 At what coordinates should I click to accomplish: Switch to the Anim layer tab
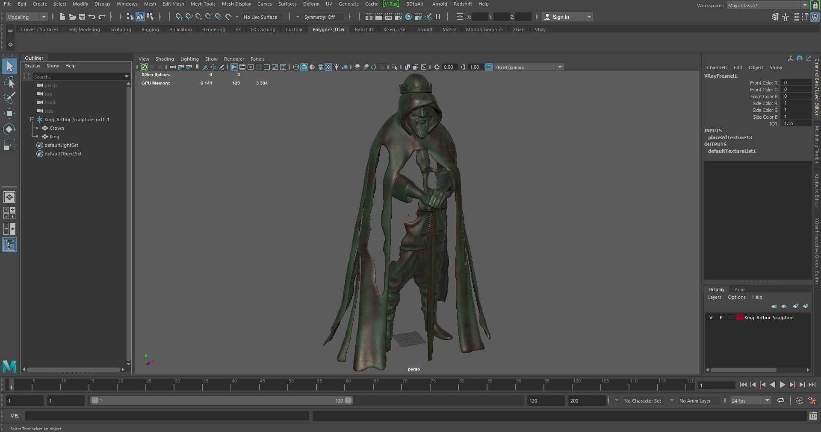coord(740,289)
